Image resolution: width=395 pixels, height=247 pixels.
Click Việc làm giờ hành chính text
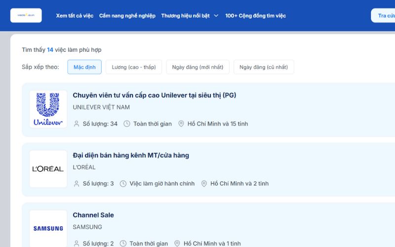[162, 184]
